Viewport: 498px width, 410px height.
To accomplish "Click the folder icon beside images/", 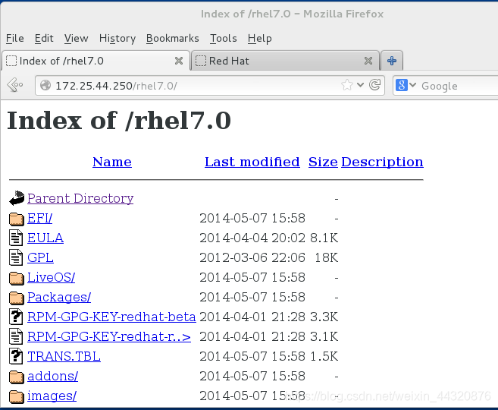I will click(x=17, y=396).
